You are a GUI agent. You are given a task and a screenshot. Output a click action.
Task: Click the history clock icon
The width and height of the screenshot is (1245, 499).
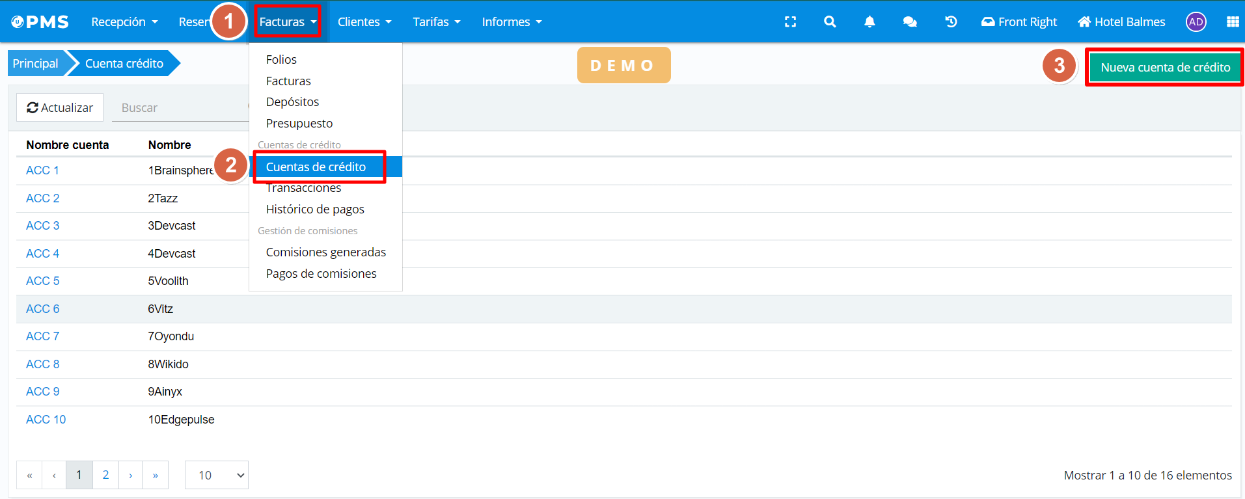click(951, 21)
